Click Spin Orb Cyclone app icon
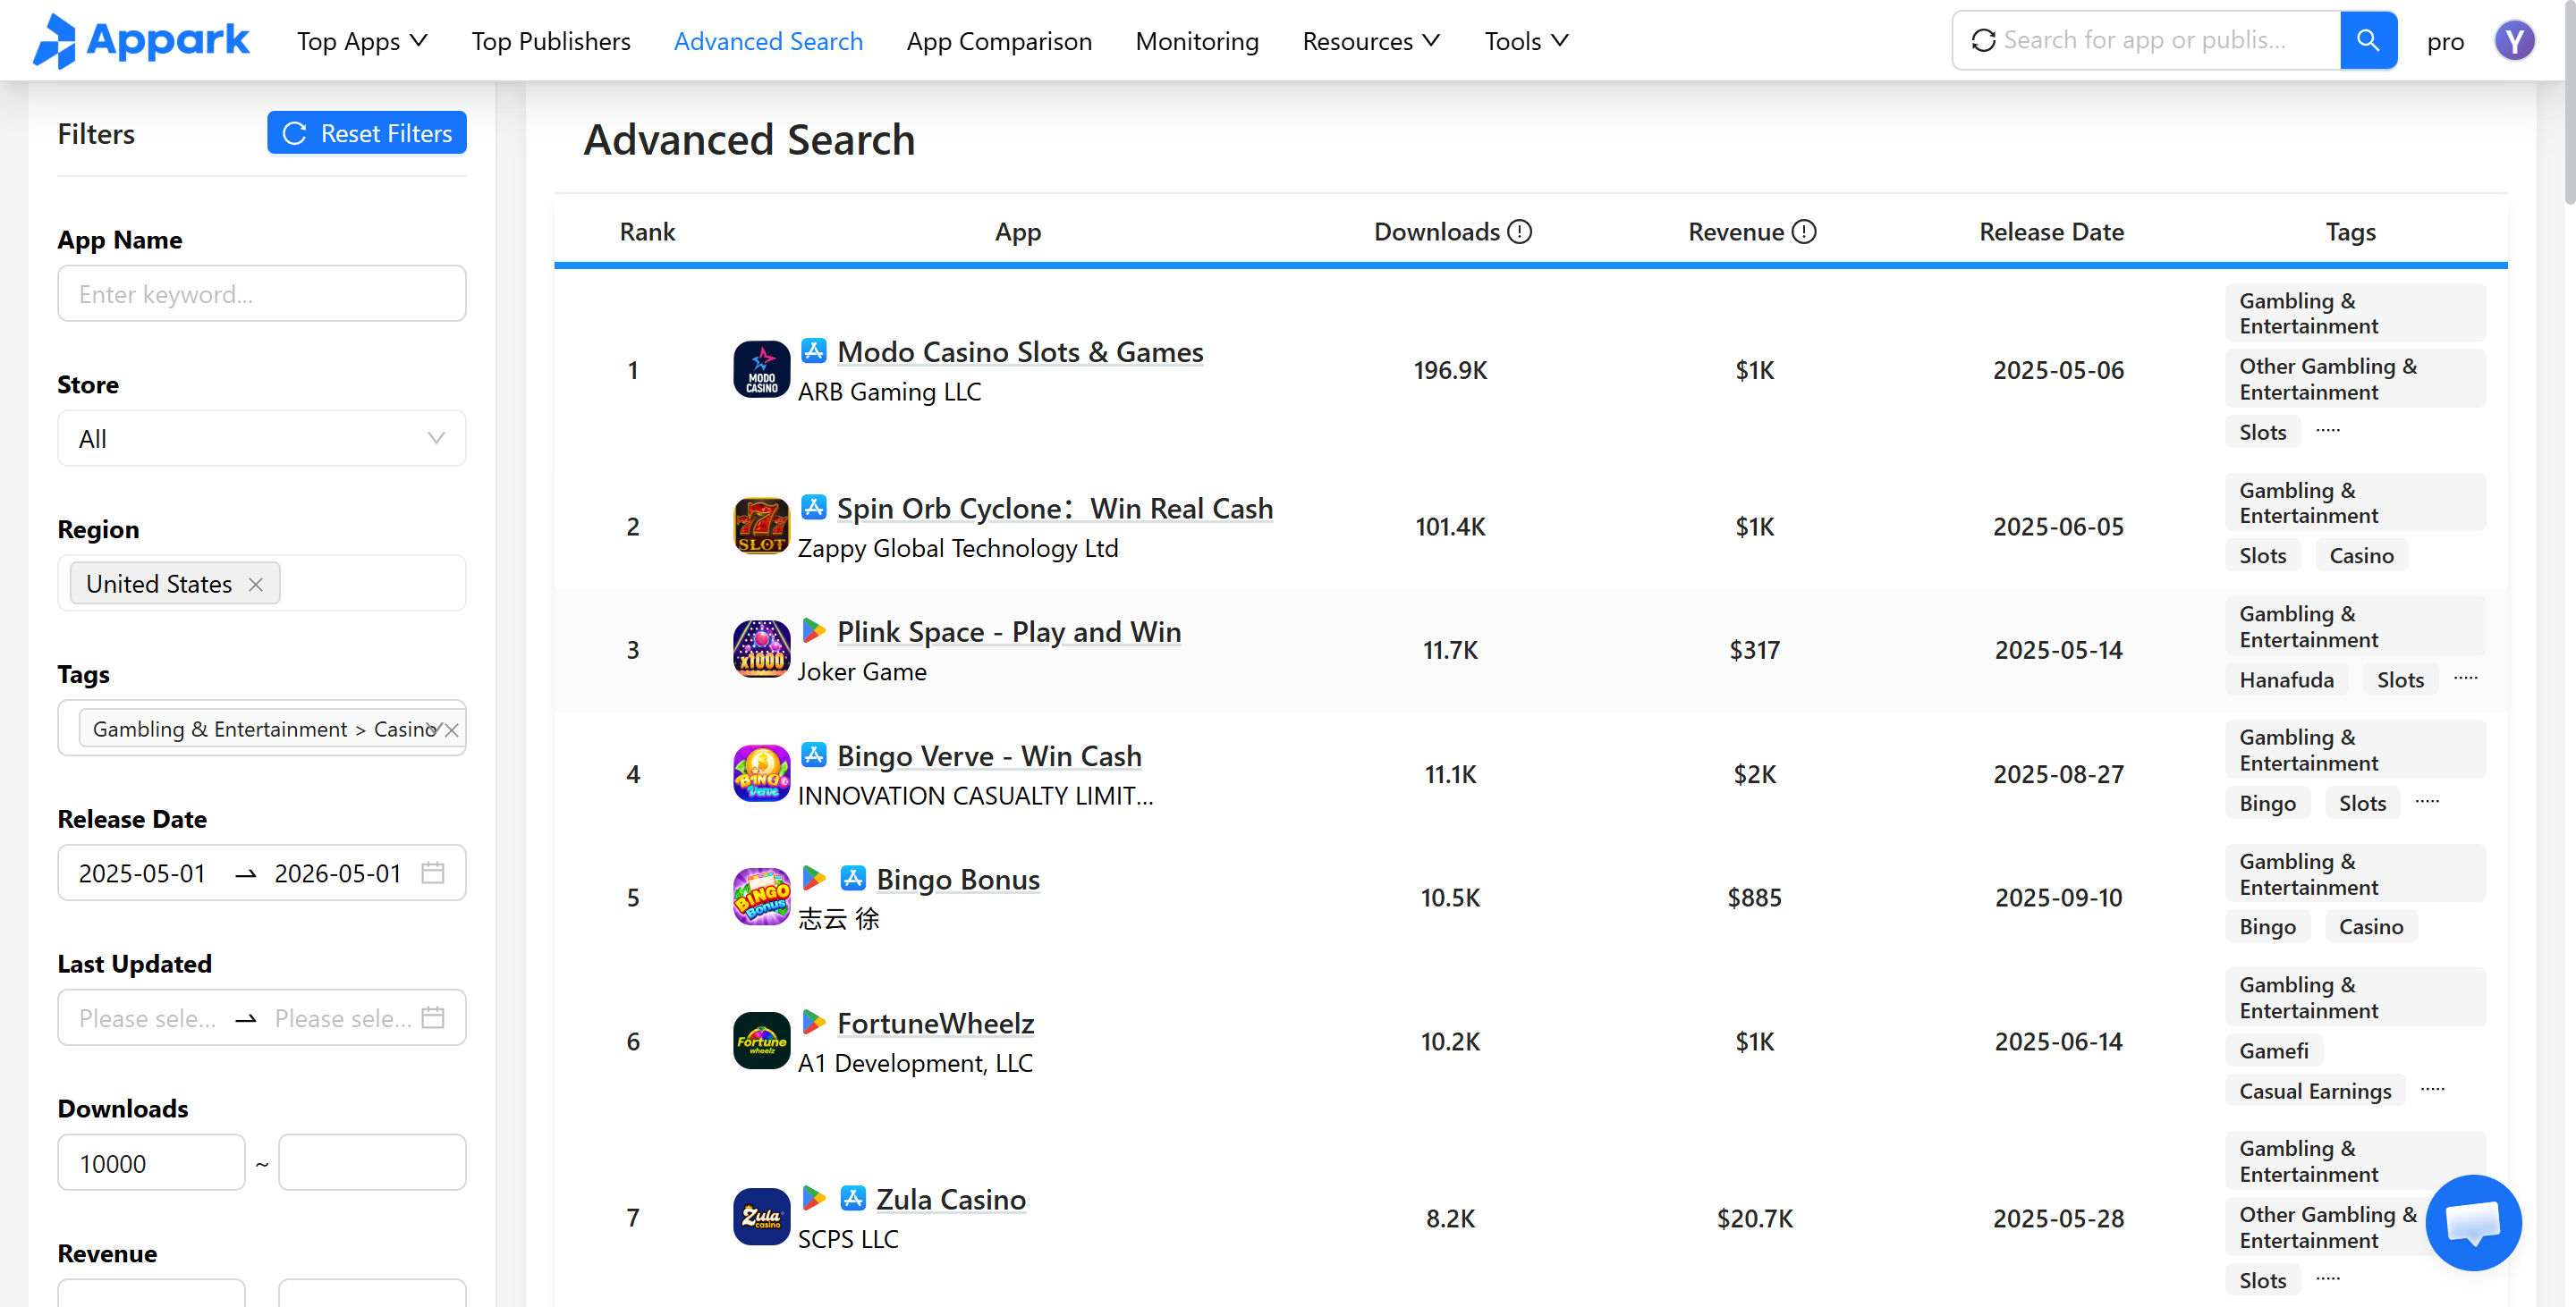This screenshot has width=2576, height=1307. tap(761, 526)
